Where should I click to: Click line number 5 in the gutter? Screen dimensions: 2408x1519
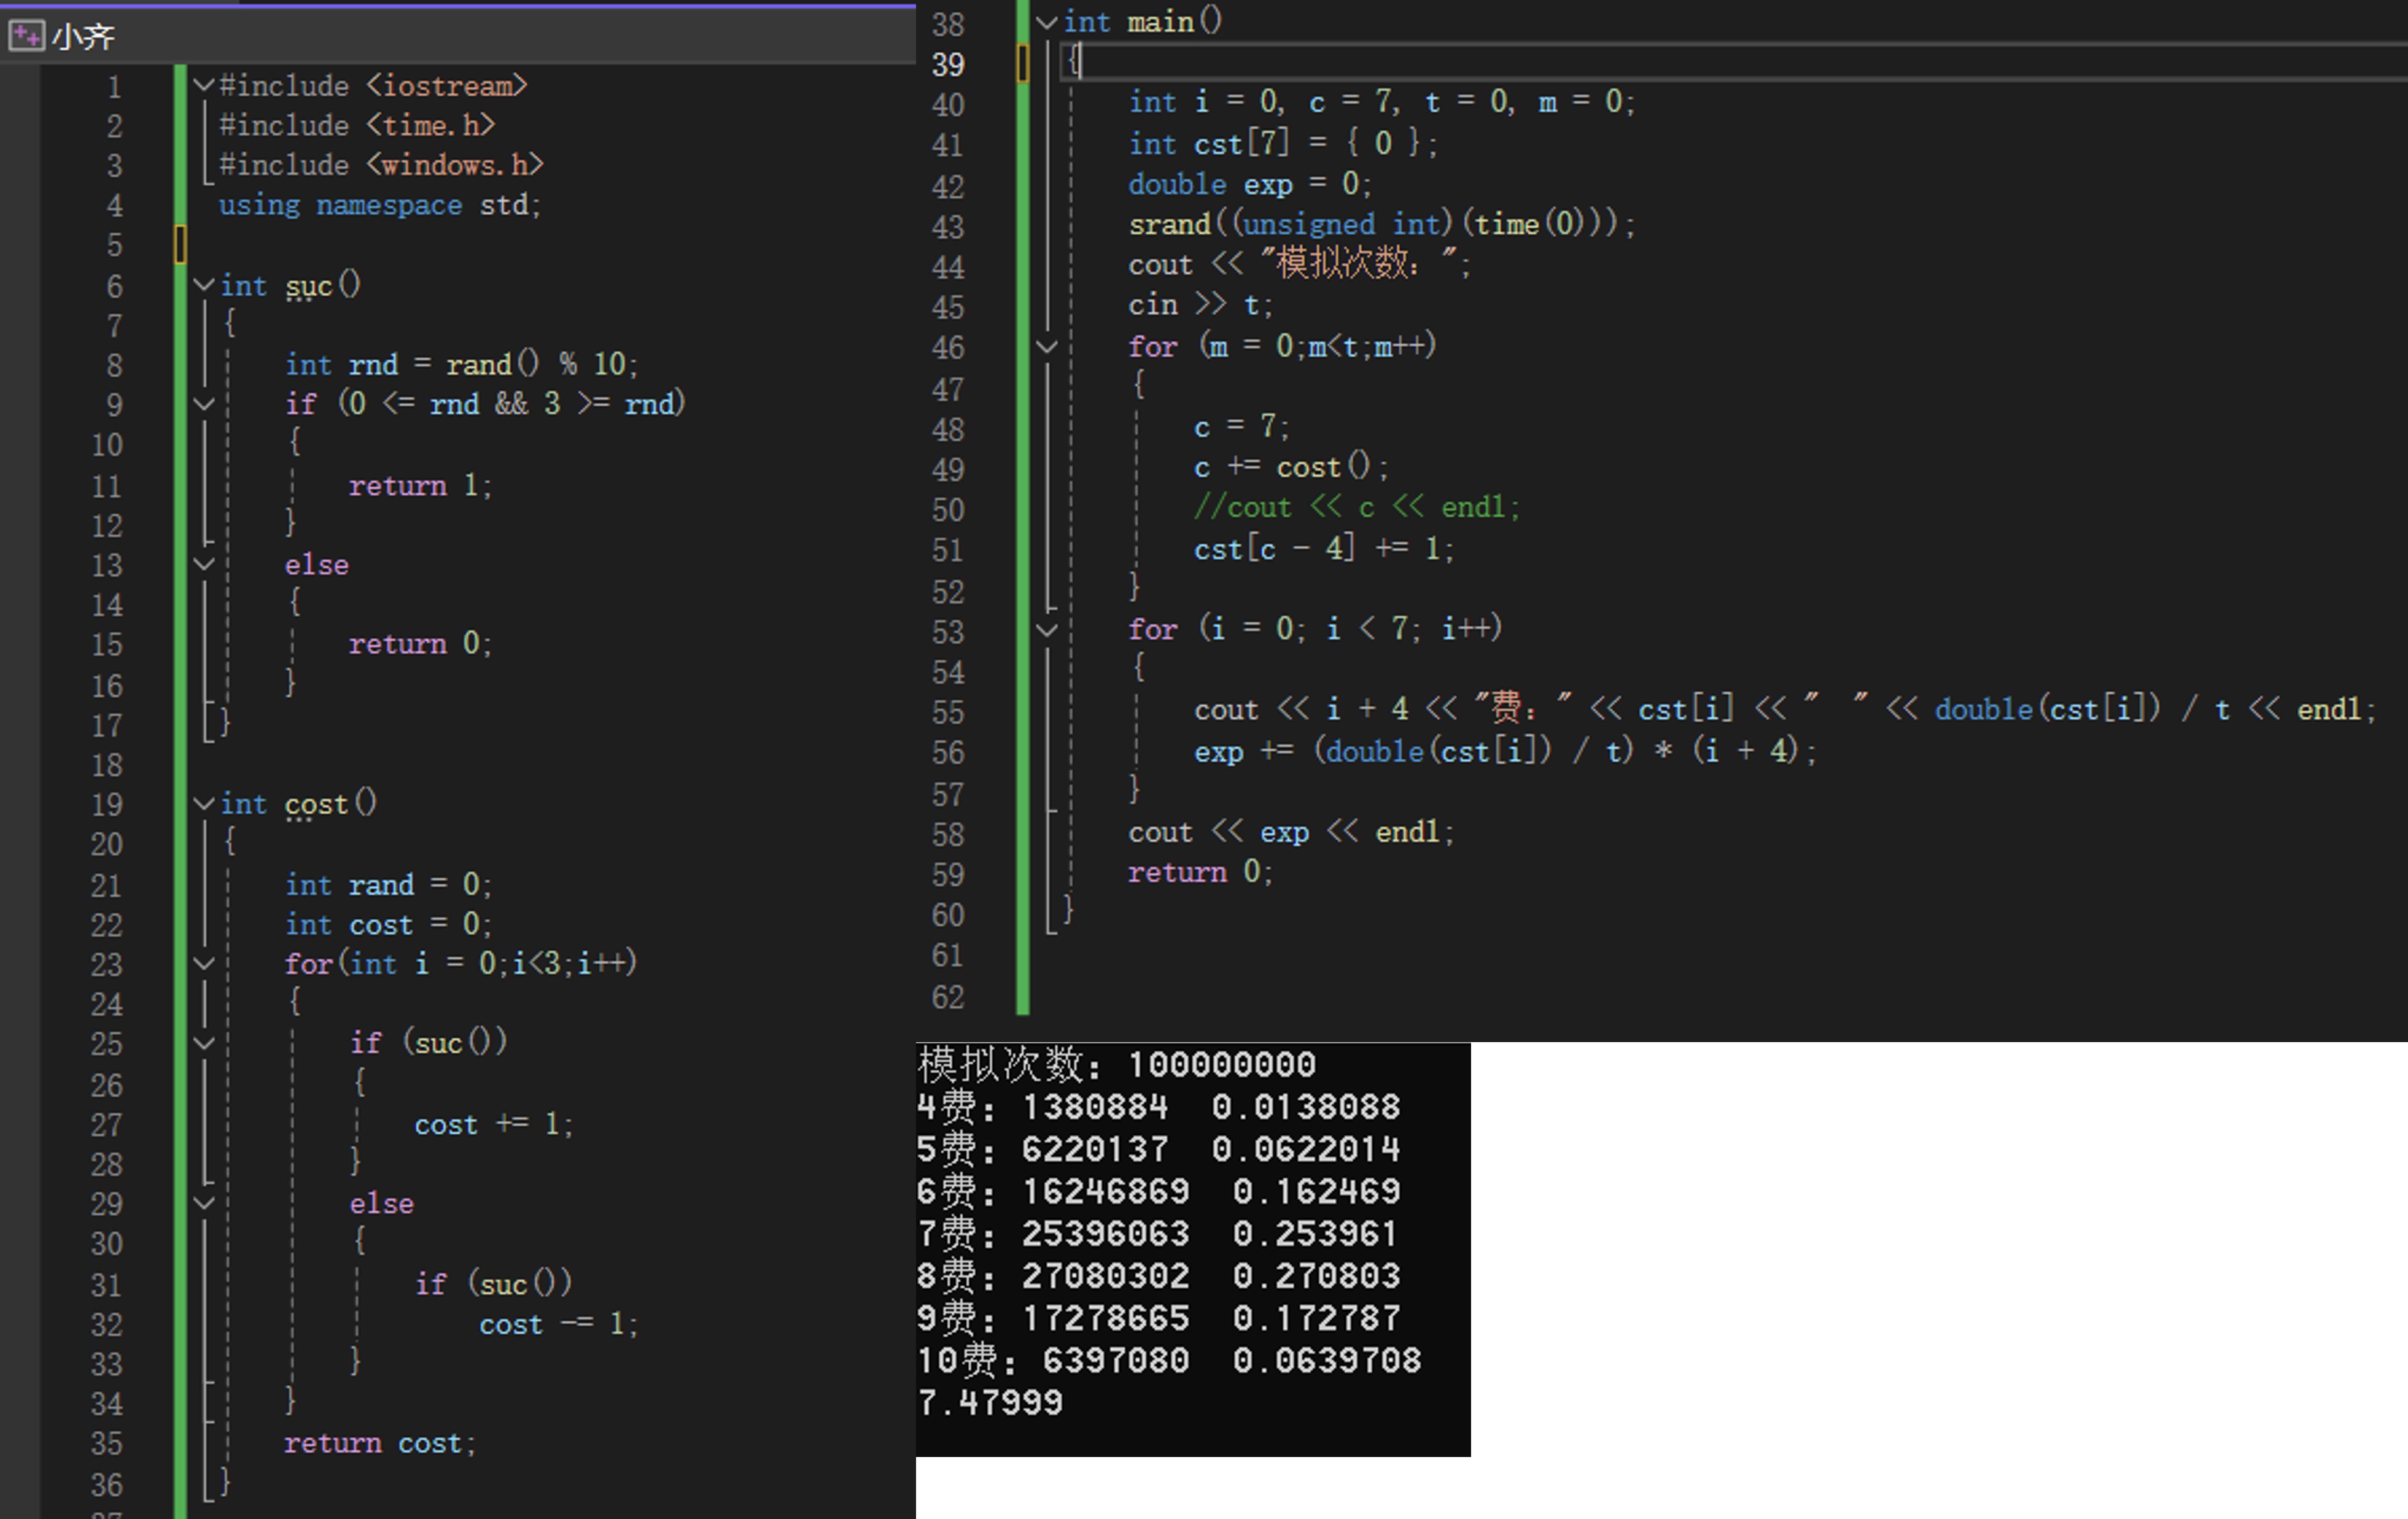115,246
